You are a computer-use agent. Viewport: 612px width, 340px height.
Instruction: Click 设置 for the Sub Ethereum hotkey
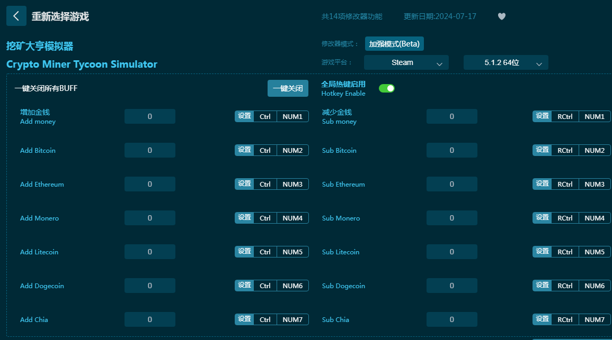pos(542,184)
